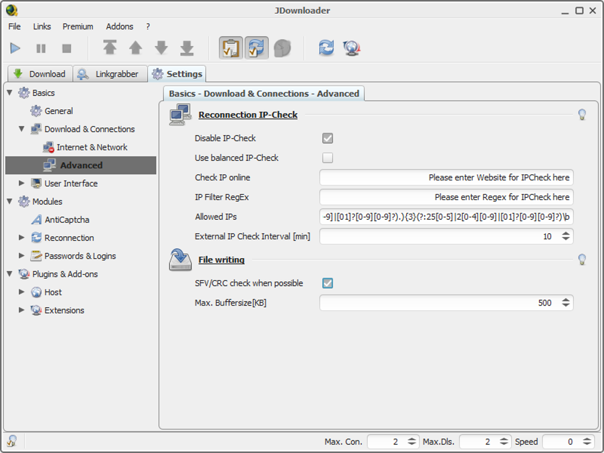Show the Reconnection IP-Check lightbulb hint

click(x=582, y=114)
